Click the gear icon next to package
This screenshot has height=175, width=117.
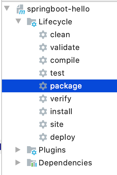point(43,86)
